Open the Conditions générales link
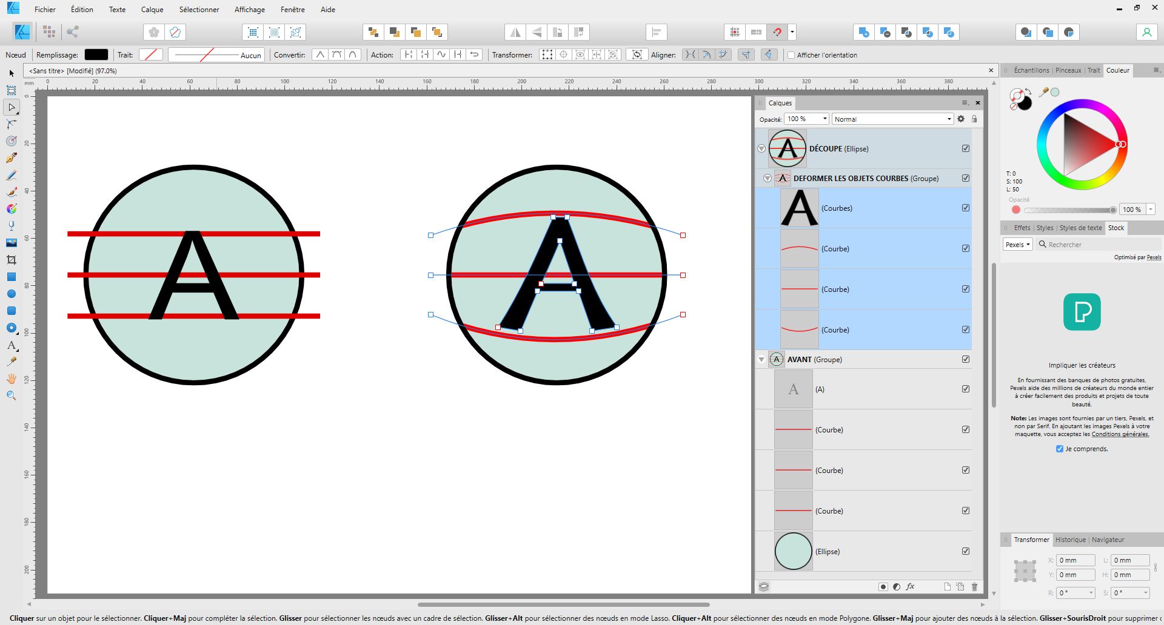The width and height of the screenshot is (1164, 625). tap(1120, 434)
